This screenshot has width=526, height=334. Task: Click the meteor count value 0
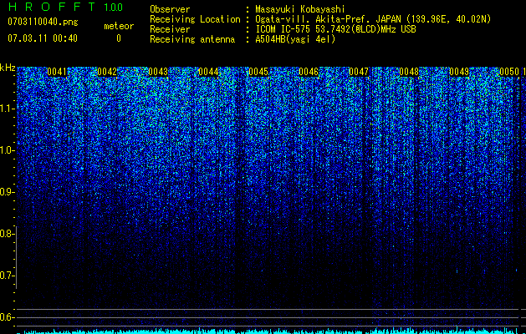[119, 38]
